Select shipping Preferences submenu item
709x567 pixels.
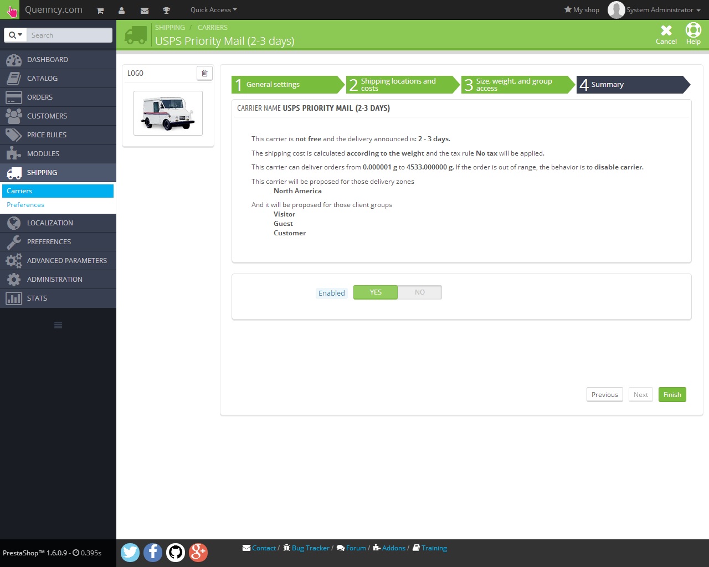[x=58, y=205]
